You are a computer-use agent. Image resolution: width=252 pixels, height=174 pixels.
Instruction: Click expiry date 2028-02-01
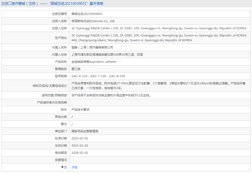pos(80,153)
